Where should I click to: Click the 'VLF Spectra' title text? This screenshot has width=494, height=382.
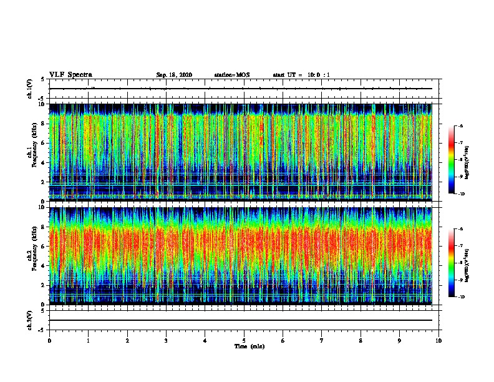pyautogui.click(x=70, y=75)
